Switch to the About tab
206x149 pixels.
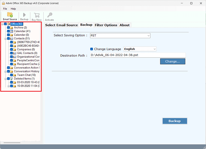pos(125,25)
